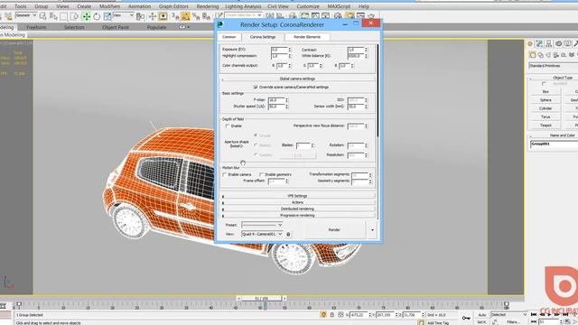Click the timeline frame slider handle
This screenshot has width=578, height=325.
coord(261,299)
